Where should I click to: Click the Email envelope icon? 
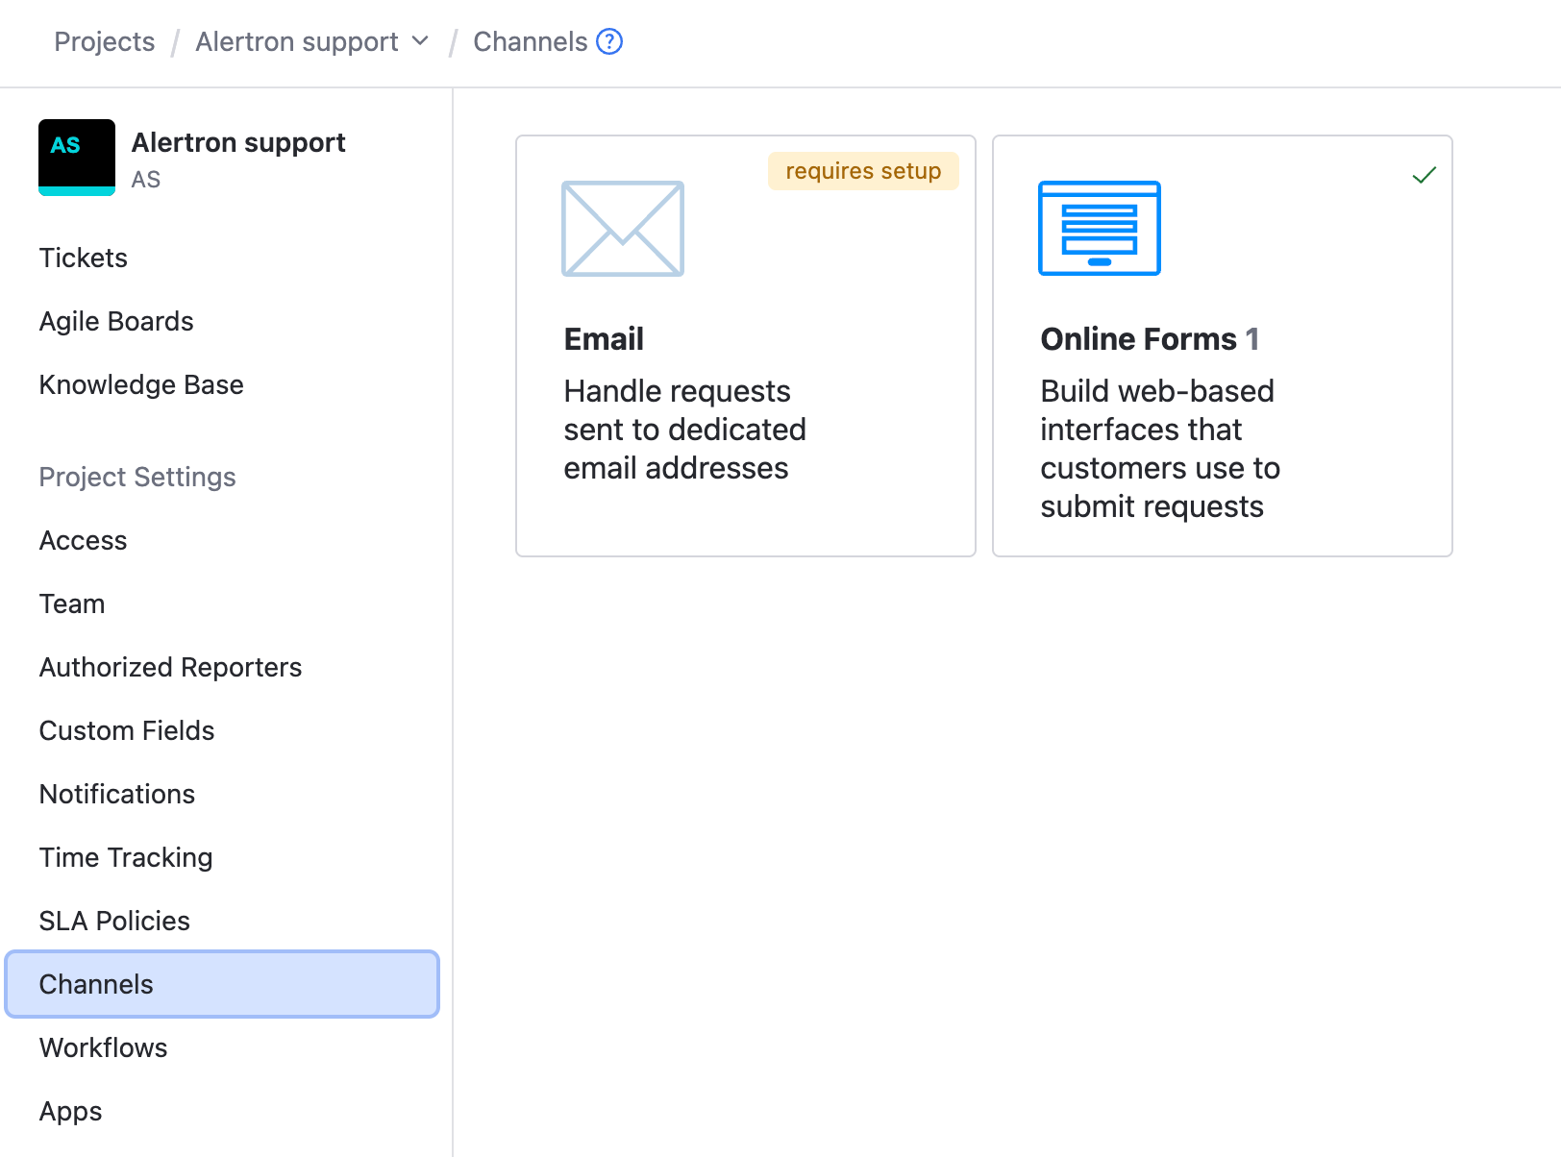pyautogui.click(x=622, y=229)
